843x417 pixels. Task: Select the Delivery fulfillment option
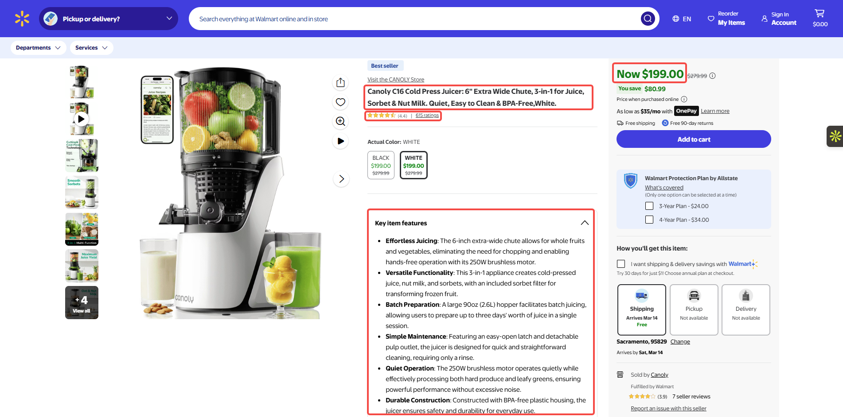(x=746, y=309)
